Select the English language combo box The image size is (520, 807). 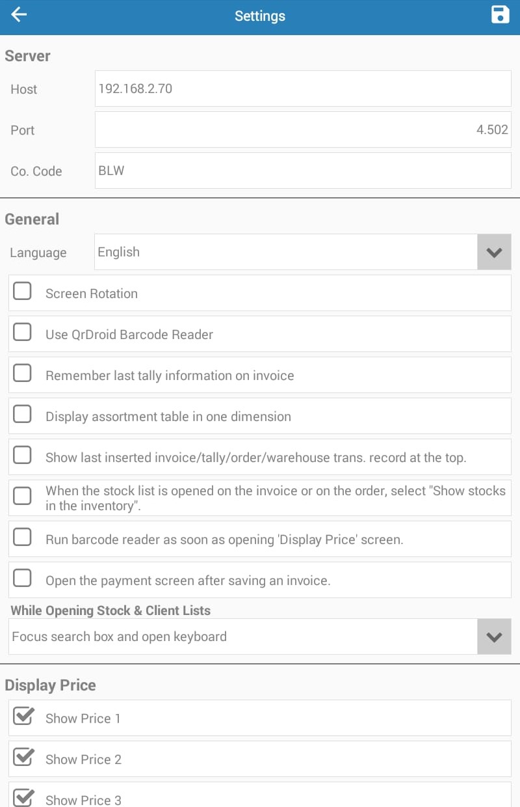tap(303, 252)
